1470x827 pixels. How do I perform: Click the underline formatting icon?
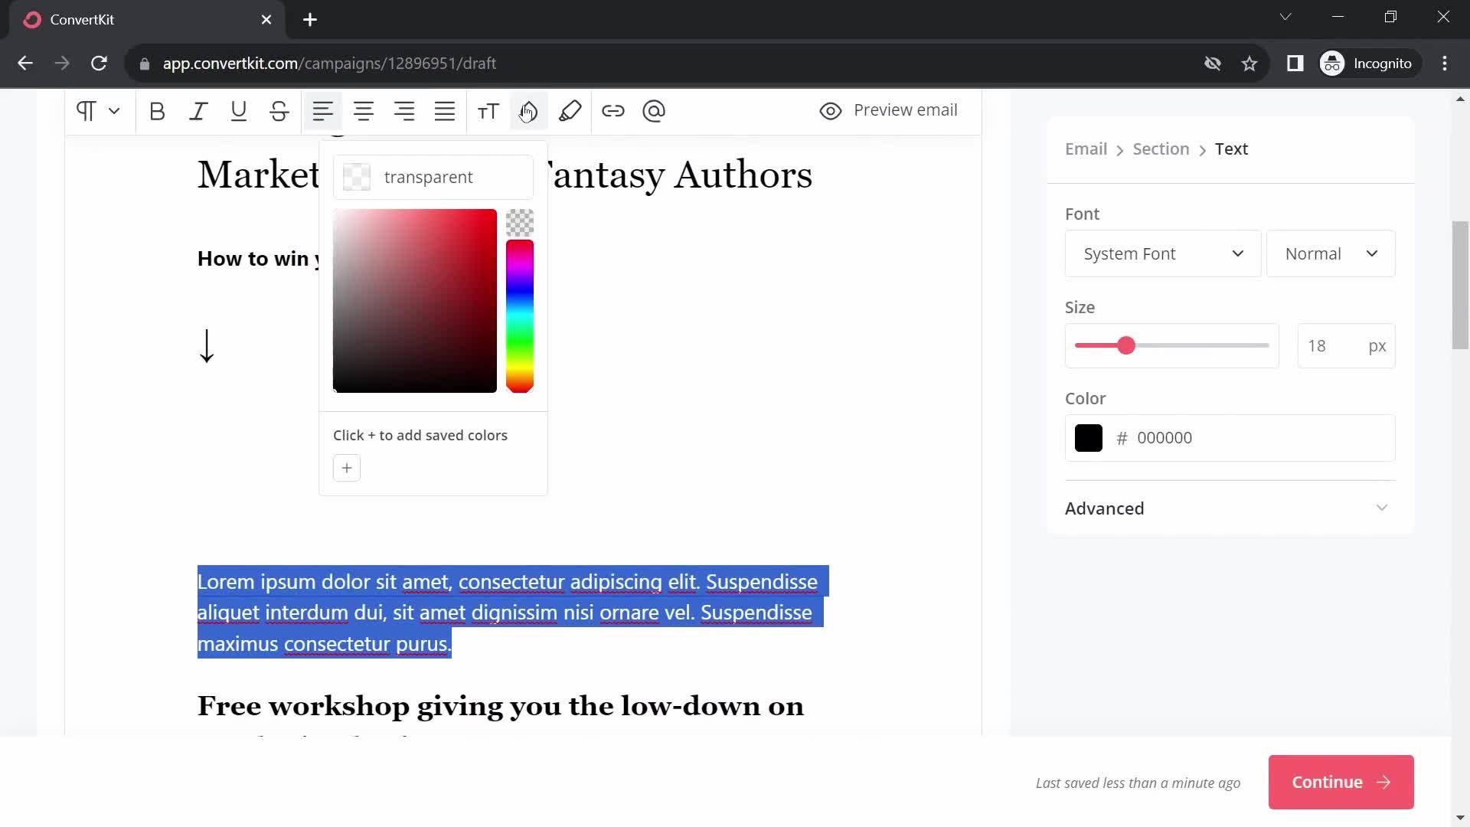[238, 110]
